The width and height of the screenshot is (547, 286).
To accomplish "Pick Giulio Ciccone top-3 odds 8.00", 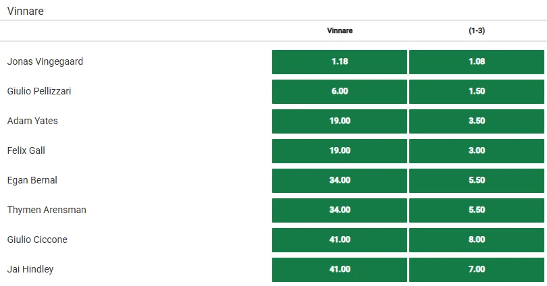I will click(x=477, y=239).
